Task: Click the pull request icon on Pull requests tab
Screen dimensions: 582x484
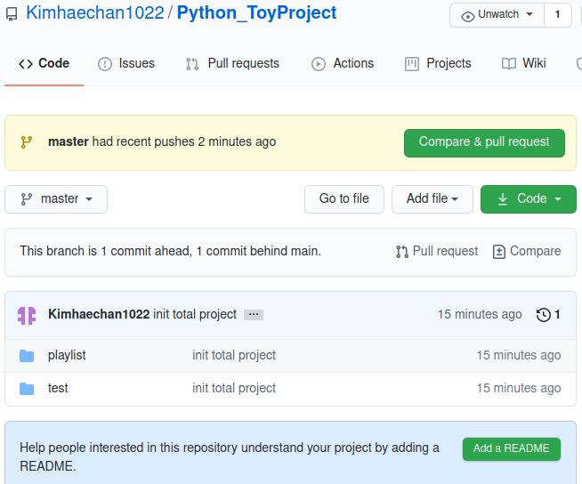Action: 192,64
